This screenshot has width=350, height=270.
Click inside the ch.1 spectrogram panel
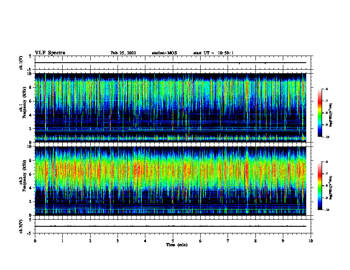point(171,108)
